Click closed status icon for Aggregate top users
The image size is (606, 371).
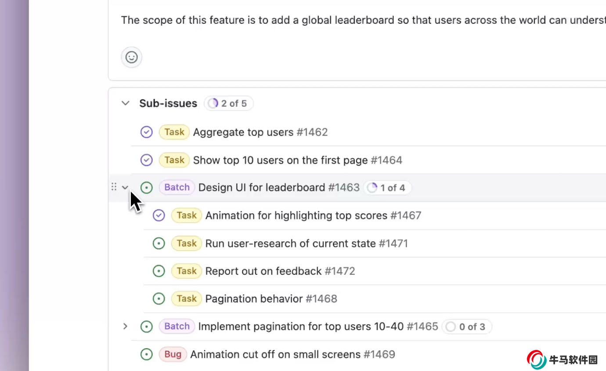point(146,132)
